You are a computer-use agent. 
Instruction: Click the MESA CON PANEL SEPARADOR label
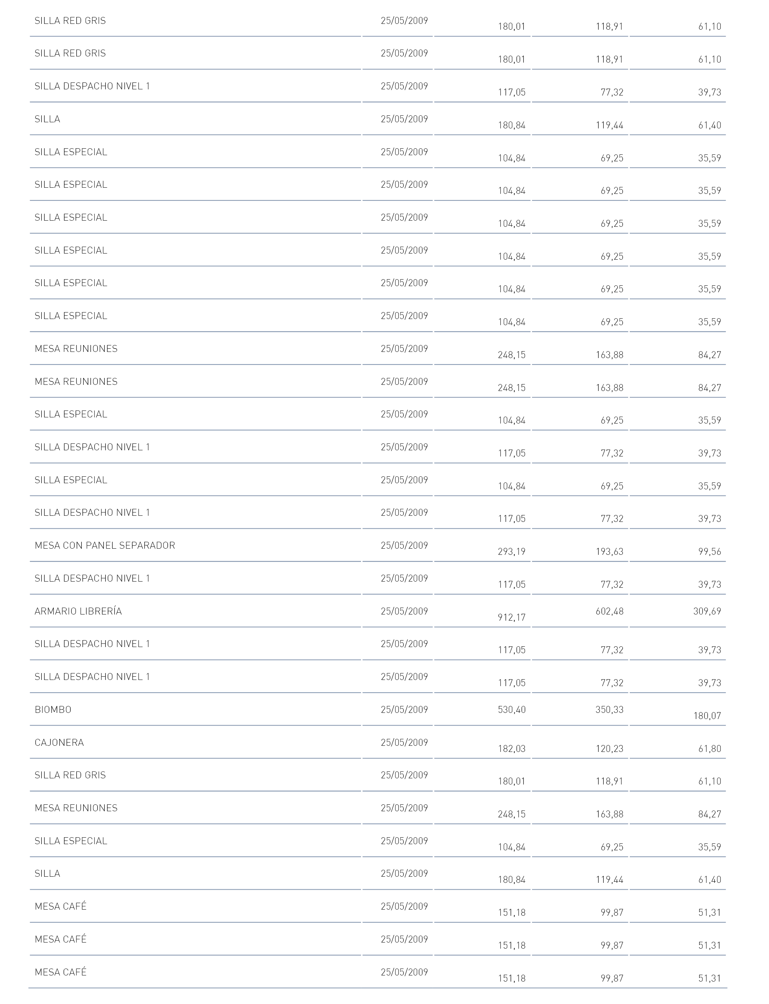pos(105,545)
